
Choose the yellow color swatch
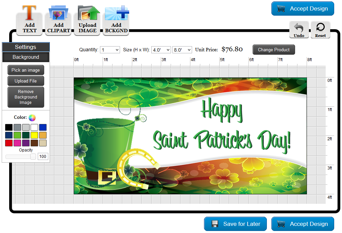[x=34, y=135]
